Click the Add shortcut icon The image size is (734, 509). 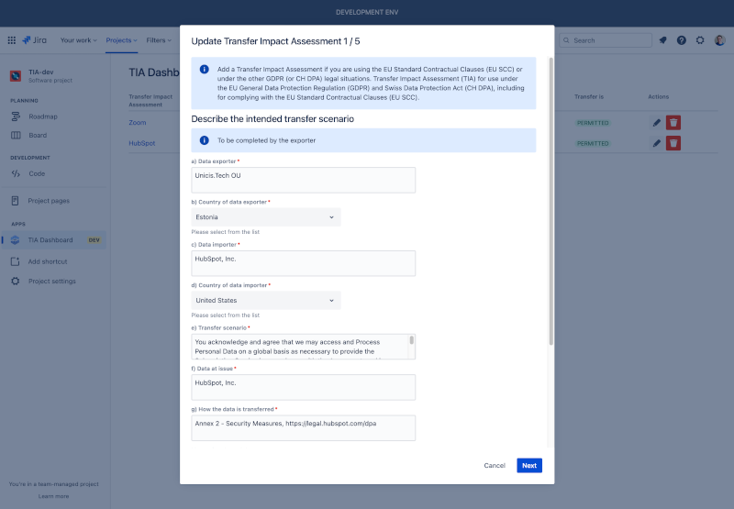[15, 261]
